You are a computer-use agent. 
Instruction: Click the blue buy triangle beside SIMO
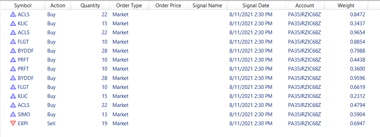(13, 114)
